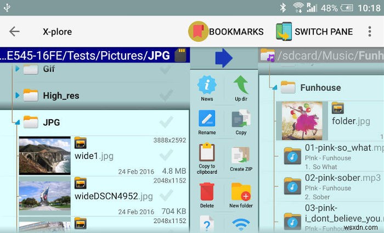Screen dimensions: 384x233
Task: Open the WiFi sharing icon
Action: tap(241, 225)
